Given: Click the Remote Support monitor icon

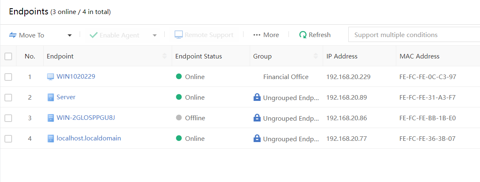Looking at the screenshot, I should point(178,35).
